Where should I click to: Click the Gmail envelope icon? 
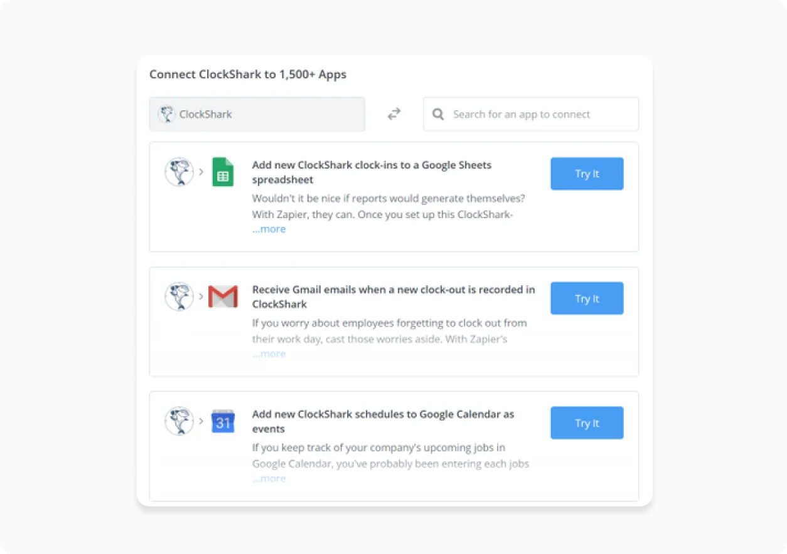[223, 296]
